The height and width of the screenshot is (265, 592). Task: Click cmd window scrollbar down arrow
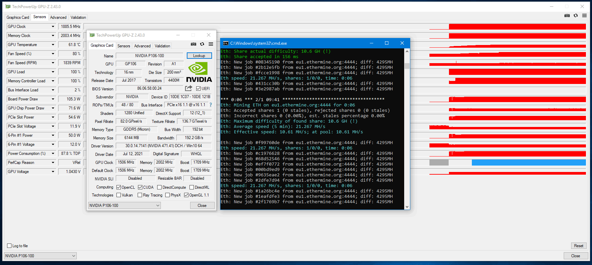pos(407,207)
